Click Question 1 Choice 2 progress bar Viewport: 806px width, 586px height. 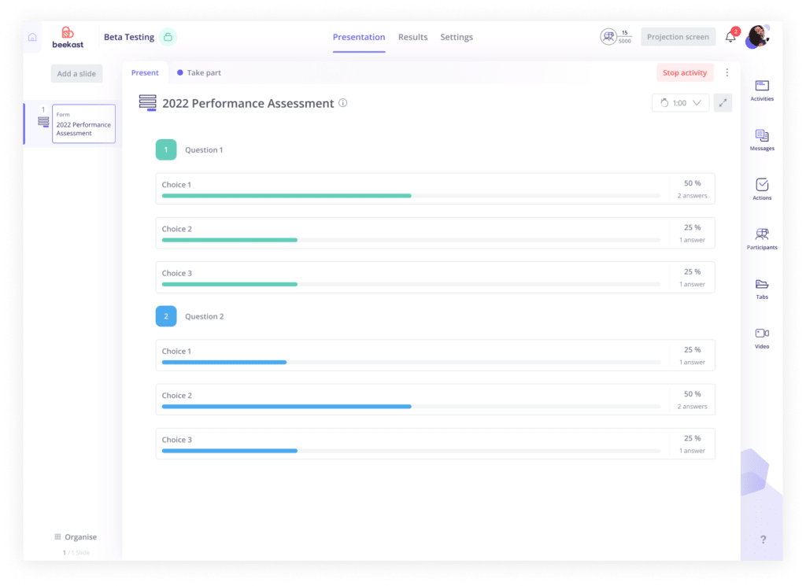coord(411,240)
